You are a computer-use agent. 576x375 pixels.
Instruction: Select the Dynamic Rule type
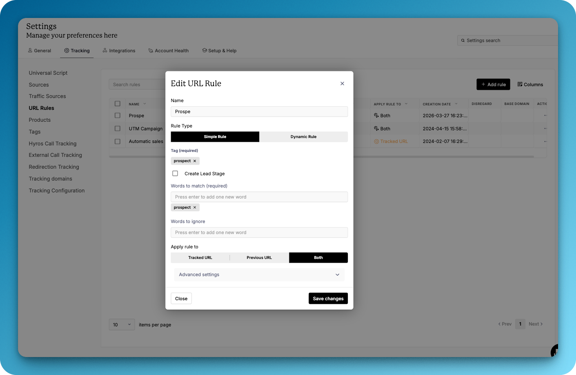pos(303,137)
